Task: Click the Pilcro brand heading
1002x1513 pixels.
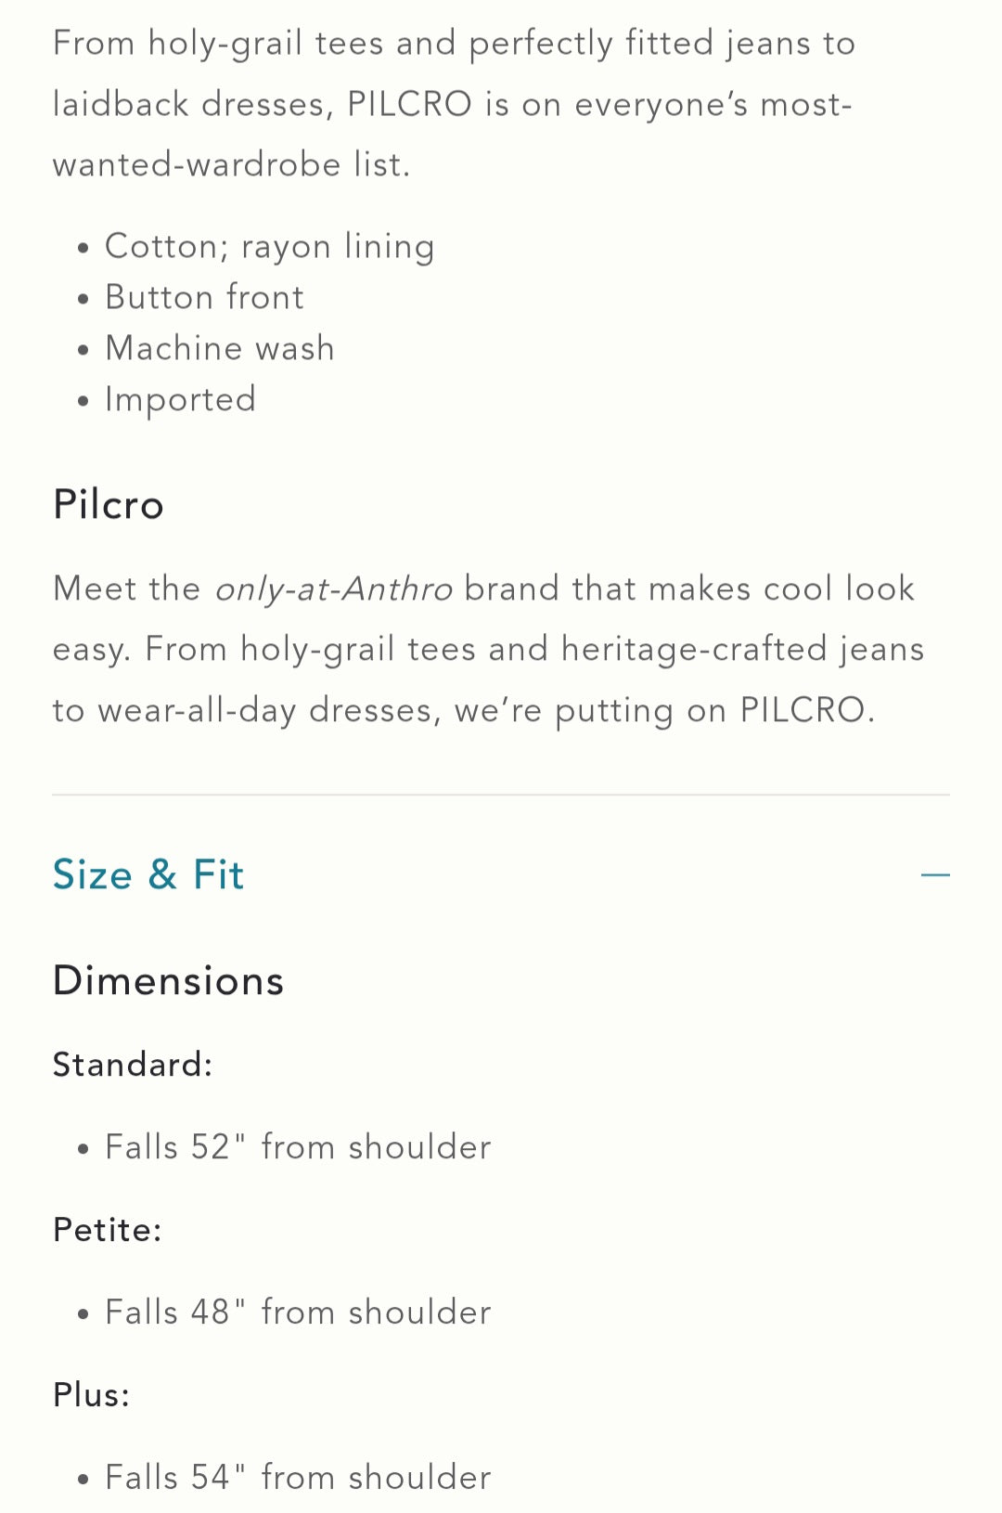Action: (109, 505)
